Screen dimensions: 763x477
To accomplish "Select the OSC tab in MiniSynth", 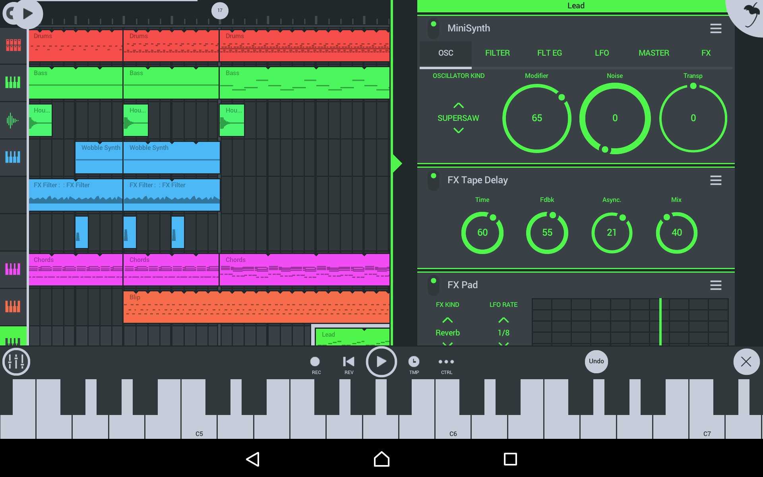I will (445, 53).
